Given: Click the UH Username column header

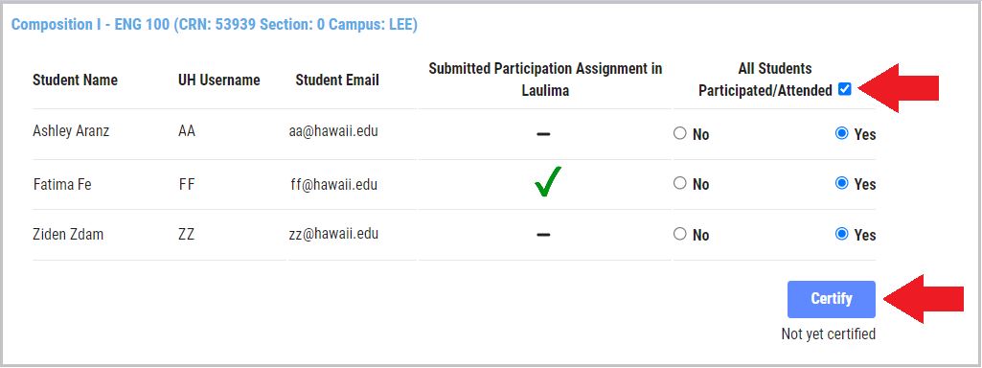Looking at the screenshot, I should point(219,80).
